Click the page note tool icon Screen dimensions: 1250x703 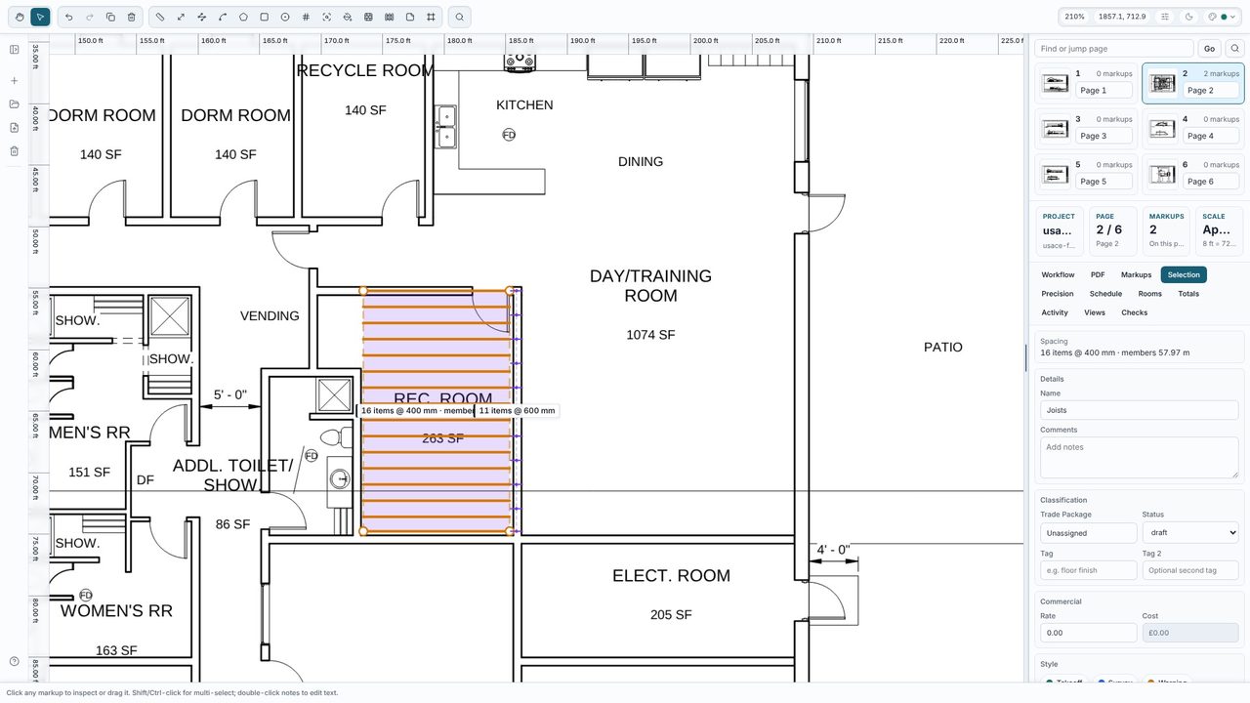tap(410, 17)
